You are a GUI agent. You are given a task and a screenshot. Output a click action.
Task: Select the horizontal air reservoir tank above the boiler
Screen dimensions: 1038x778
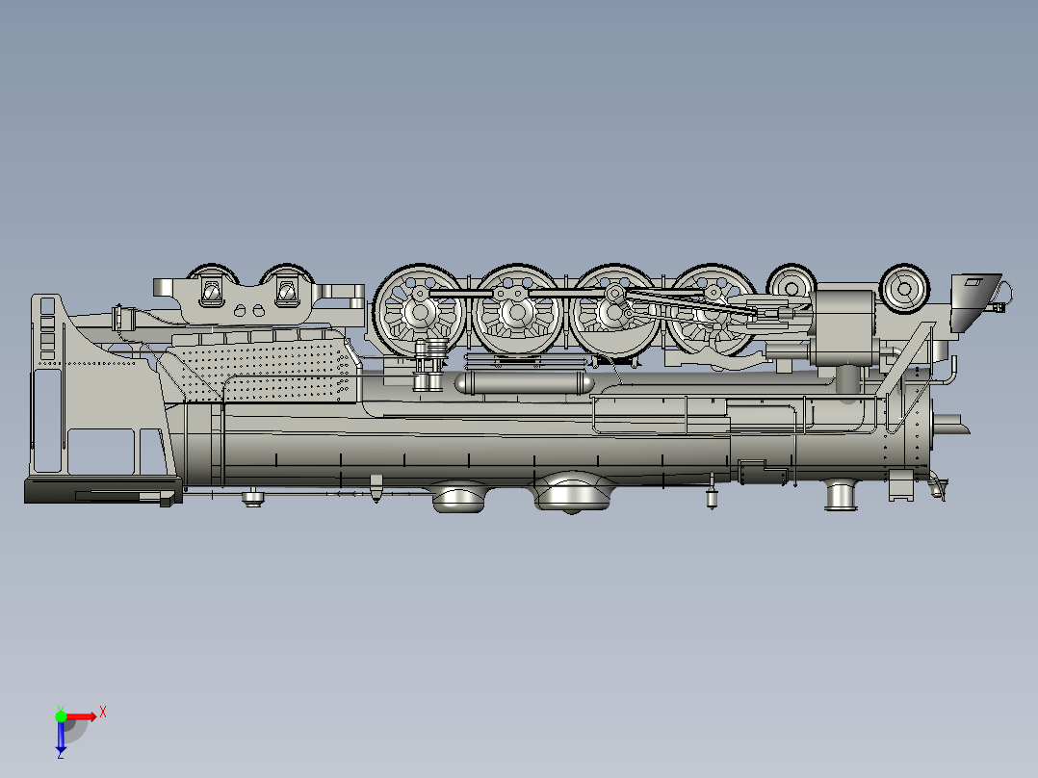point(524,382)
